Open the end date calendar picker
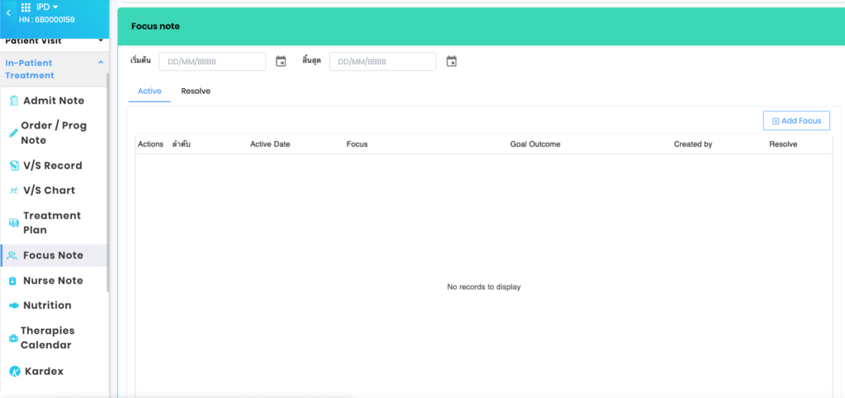The width and height of the screenshot is (845, 398). click(x=451, y=62)
